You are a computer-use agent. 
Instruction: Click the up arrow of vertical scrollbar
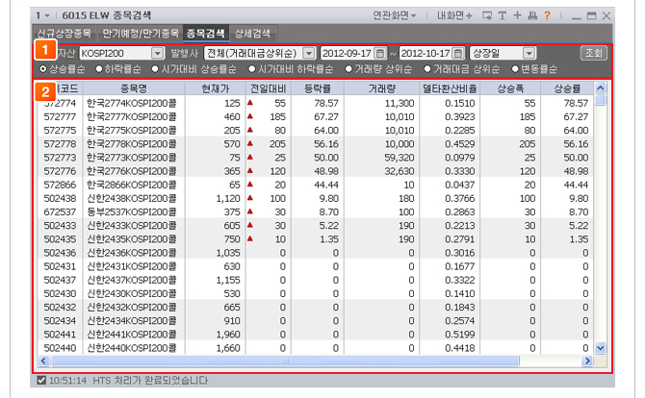[600, 87]
